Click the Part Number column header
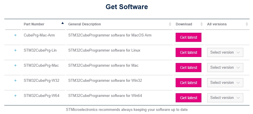This screenshot has width=253, height=114. pos(34,24)
